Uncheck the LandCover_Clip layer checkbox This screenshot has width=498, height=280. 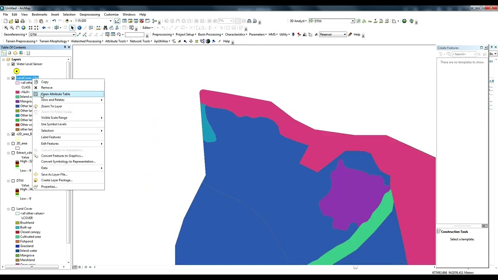pos(13,78)
